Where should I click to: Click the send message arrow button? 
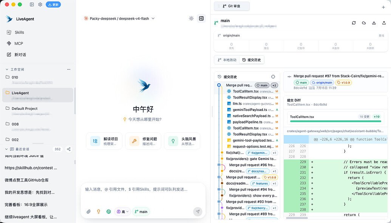[x=198, y=212]
